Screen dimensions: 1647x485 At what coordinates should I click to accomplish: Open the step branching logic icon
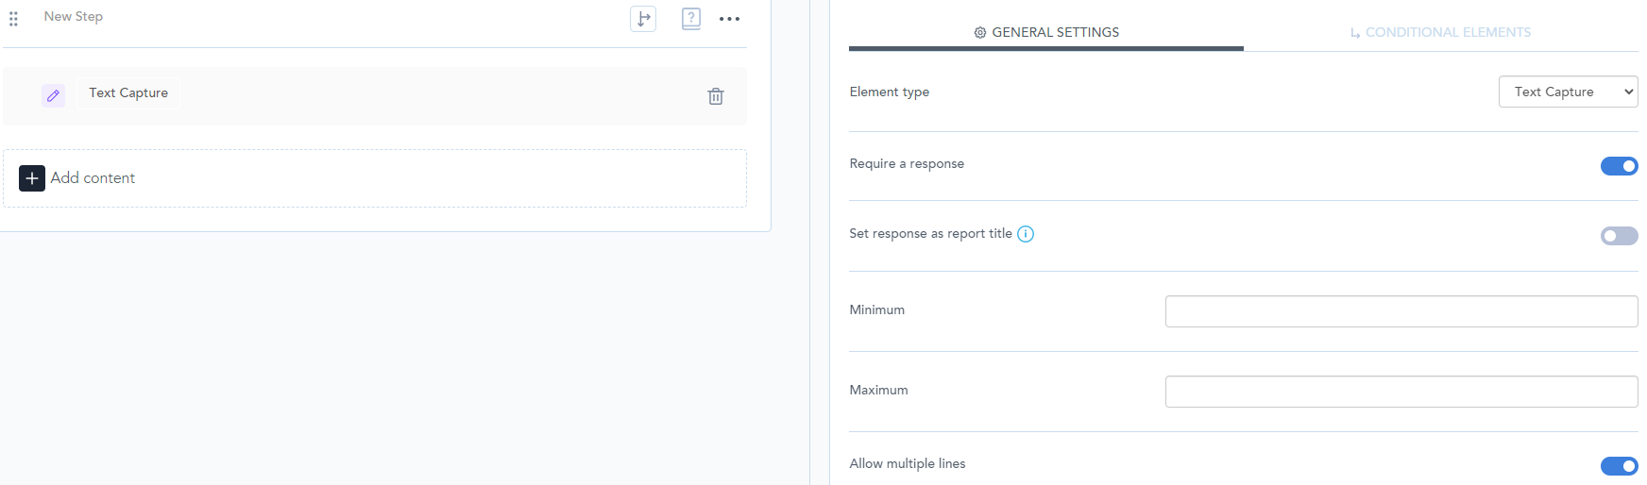tap(643, 19)
